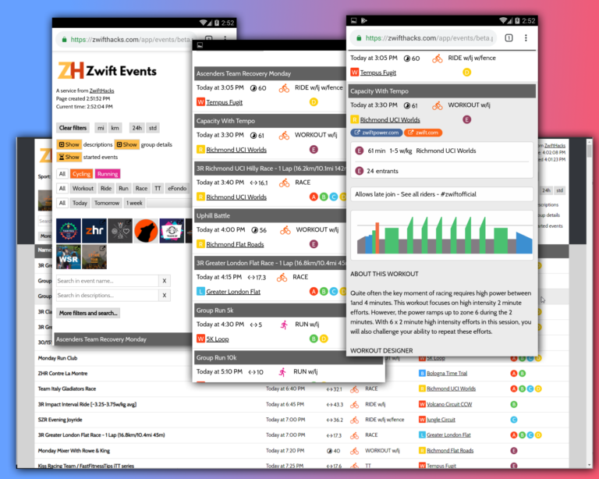Expand Capacity With Tempo header in middle phone

tap(271, 121)
